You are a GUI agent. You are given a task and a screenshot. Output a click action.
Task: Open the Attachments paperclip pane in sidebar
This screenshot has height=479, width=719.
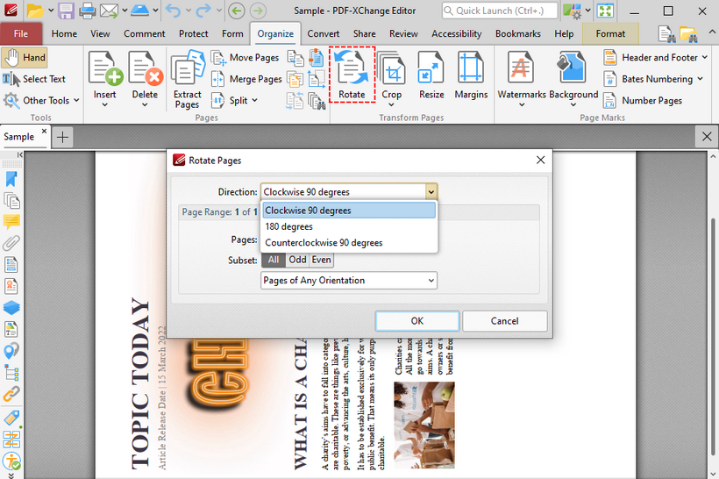[11, 243]
